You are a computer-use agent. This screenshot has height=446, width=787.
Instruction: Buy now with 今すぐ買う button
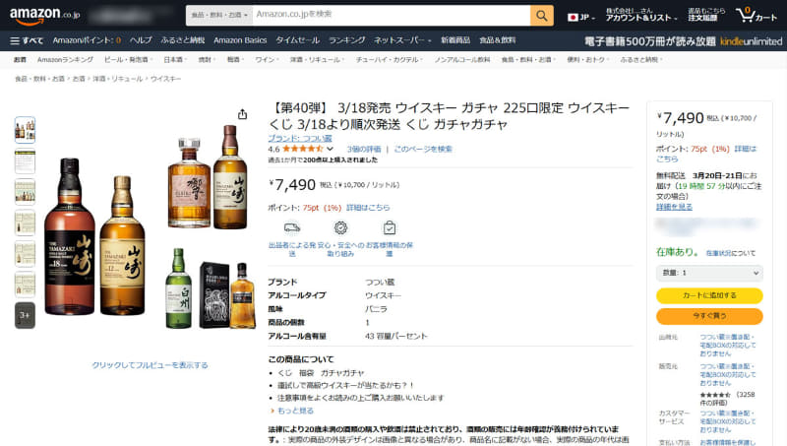[709, 316]
